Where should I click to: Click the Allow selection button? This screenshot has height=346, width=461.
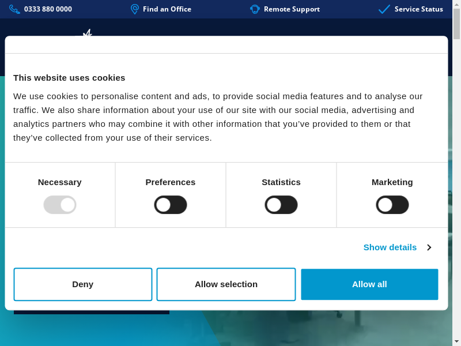click(x=226, y=284)
